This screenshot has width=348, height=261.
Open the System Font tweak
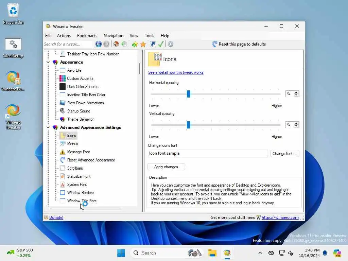pyautogui.click(x=77, y=185)
